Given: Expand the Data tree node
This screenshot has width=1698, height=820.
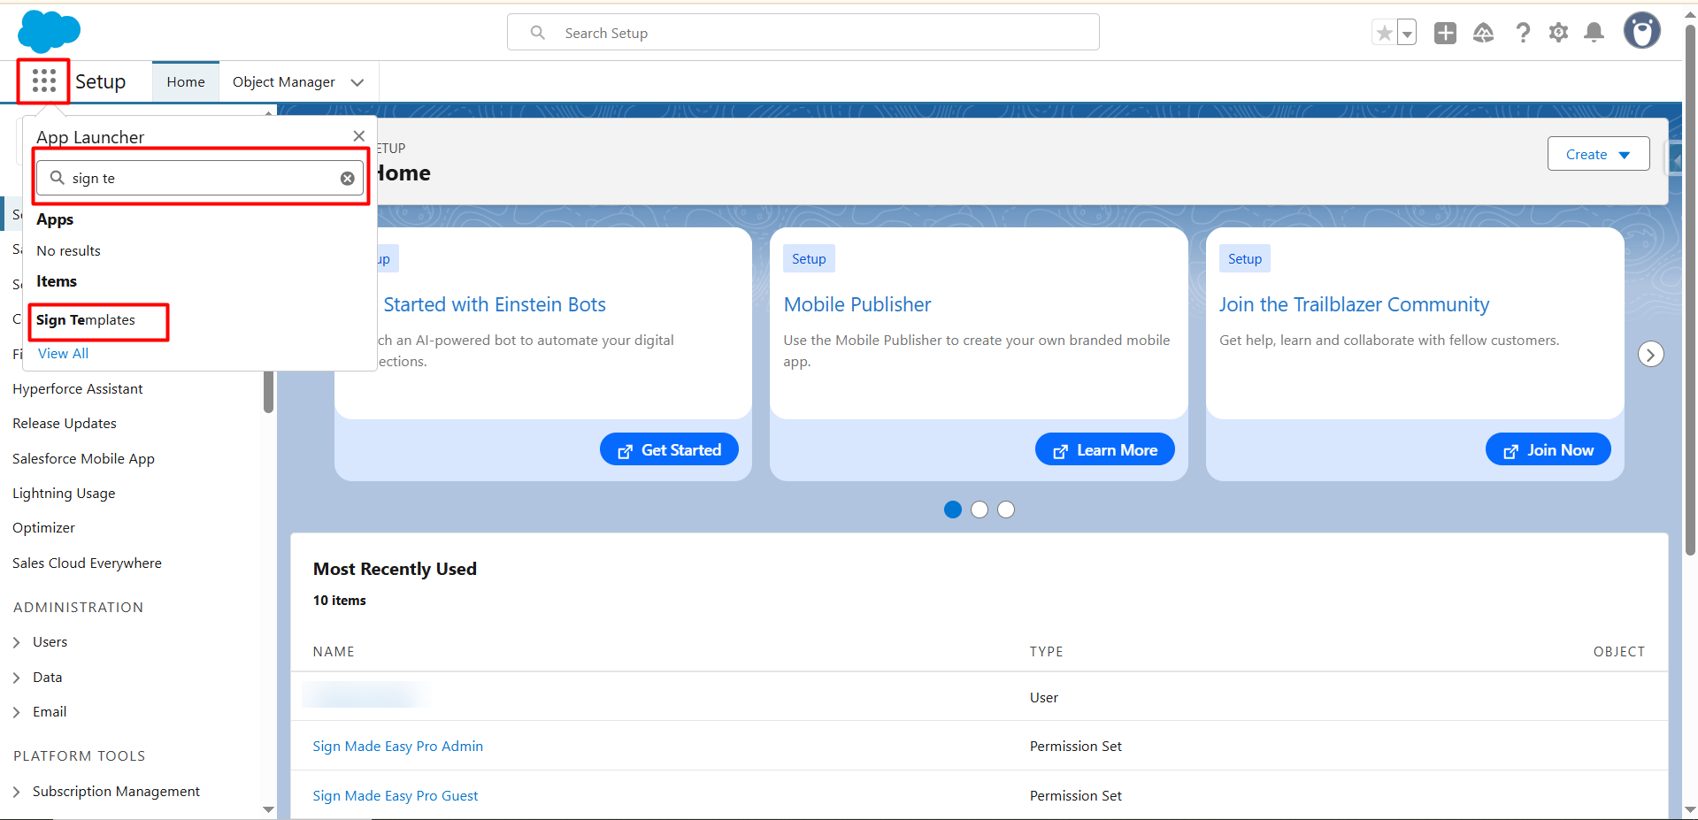Looking at the screenshot, I should click(16, 678).
